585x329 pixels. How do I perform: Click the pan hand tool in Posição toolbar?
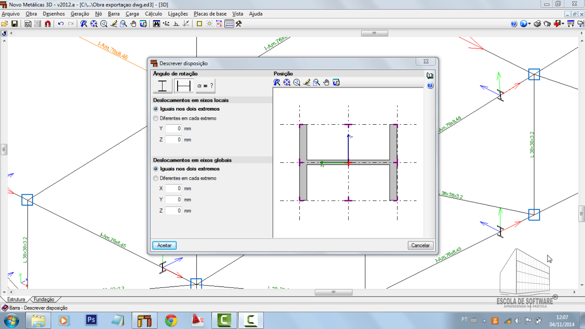pyautogui.click(x=326, y=82)
